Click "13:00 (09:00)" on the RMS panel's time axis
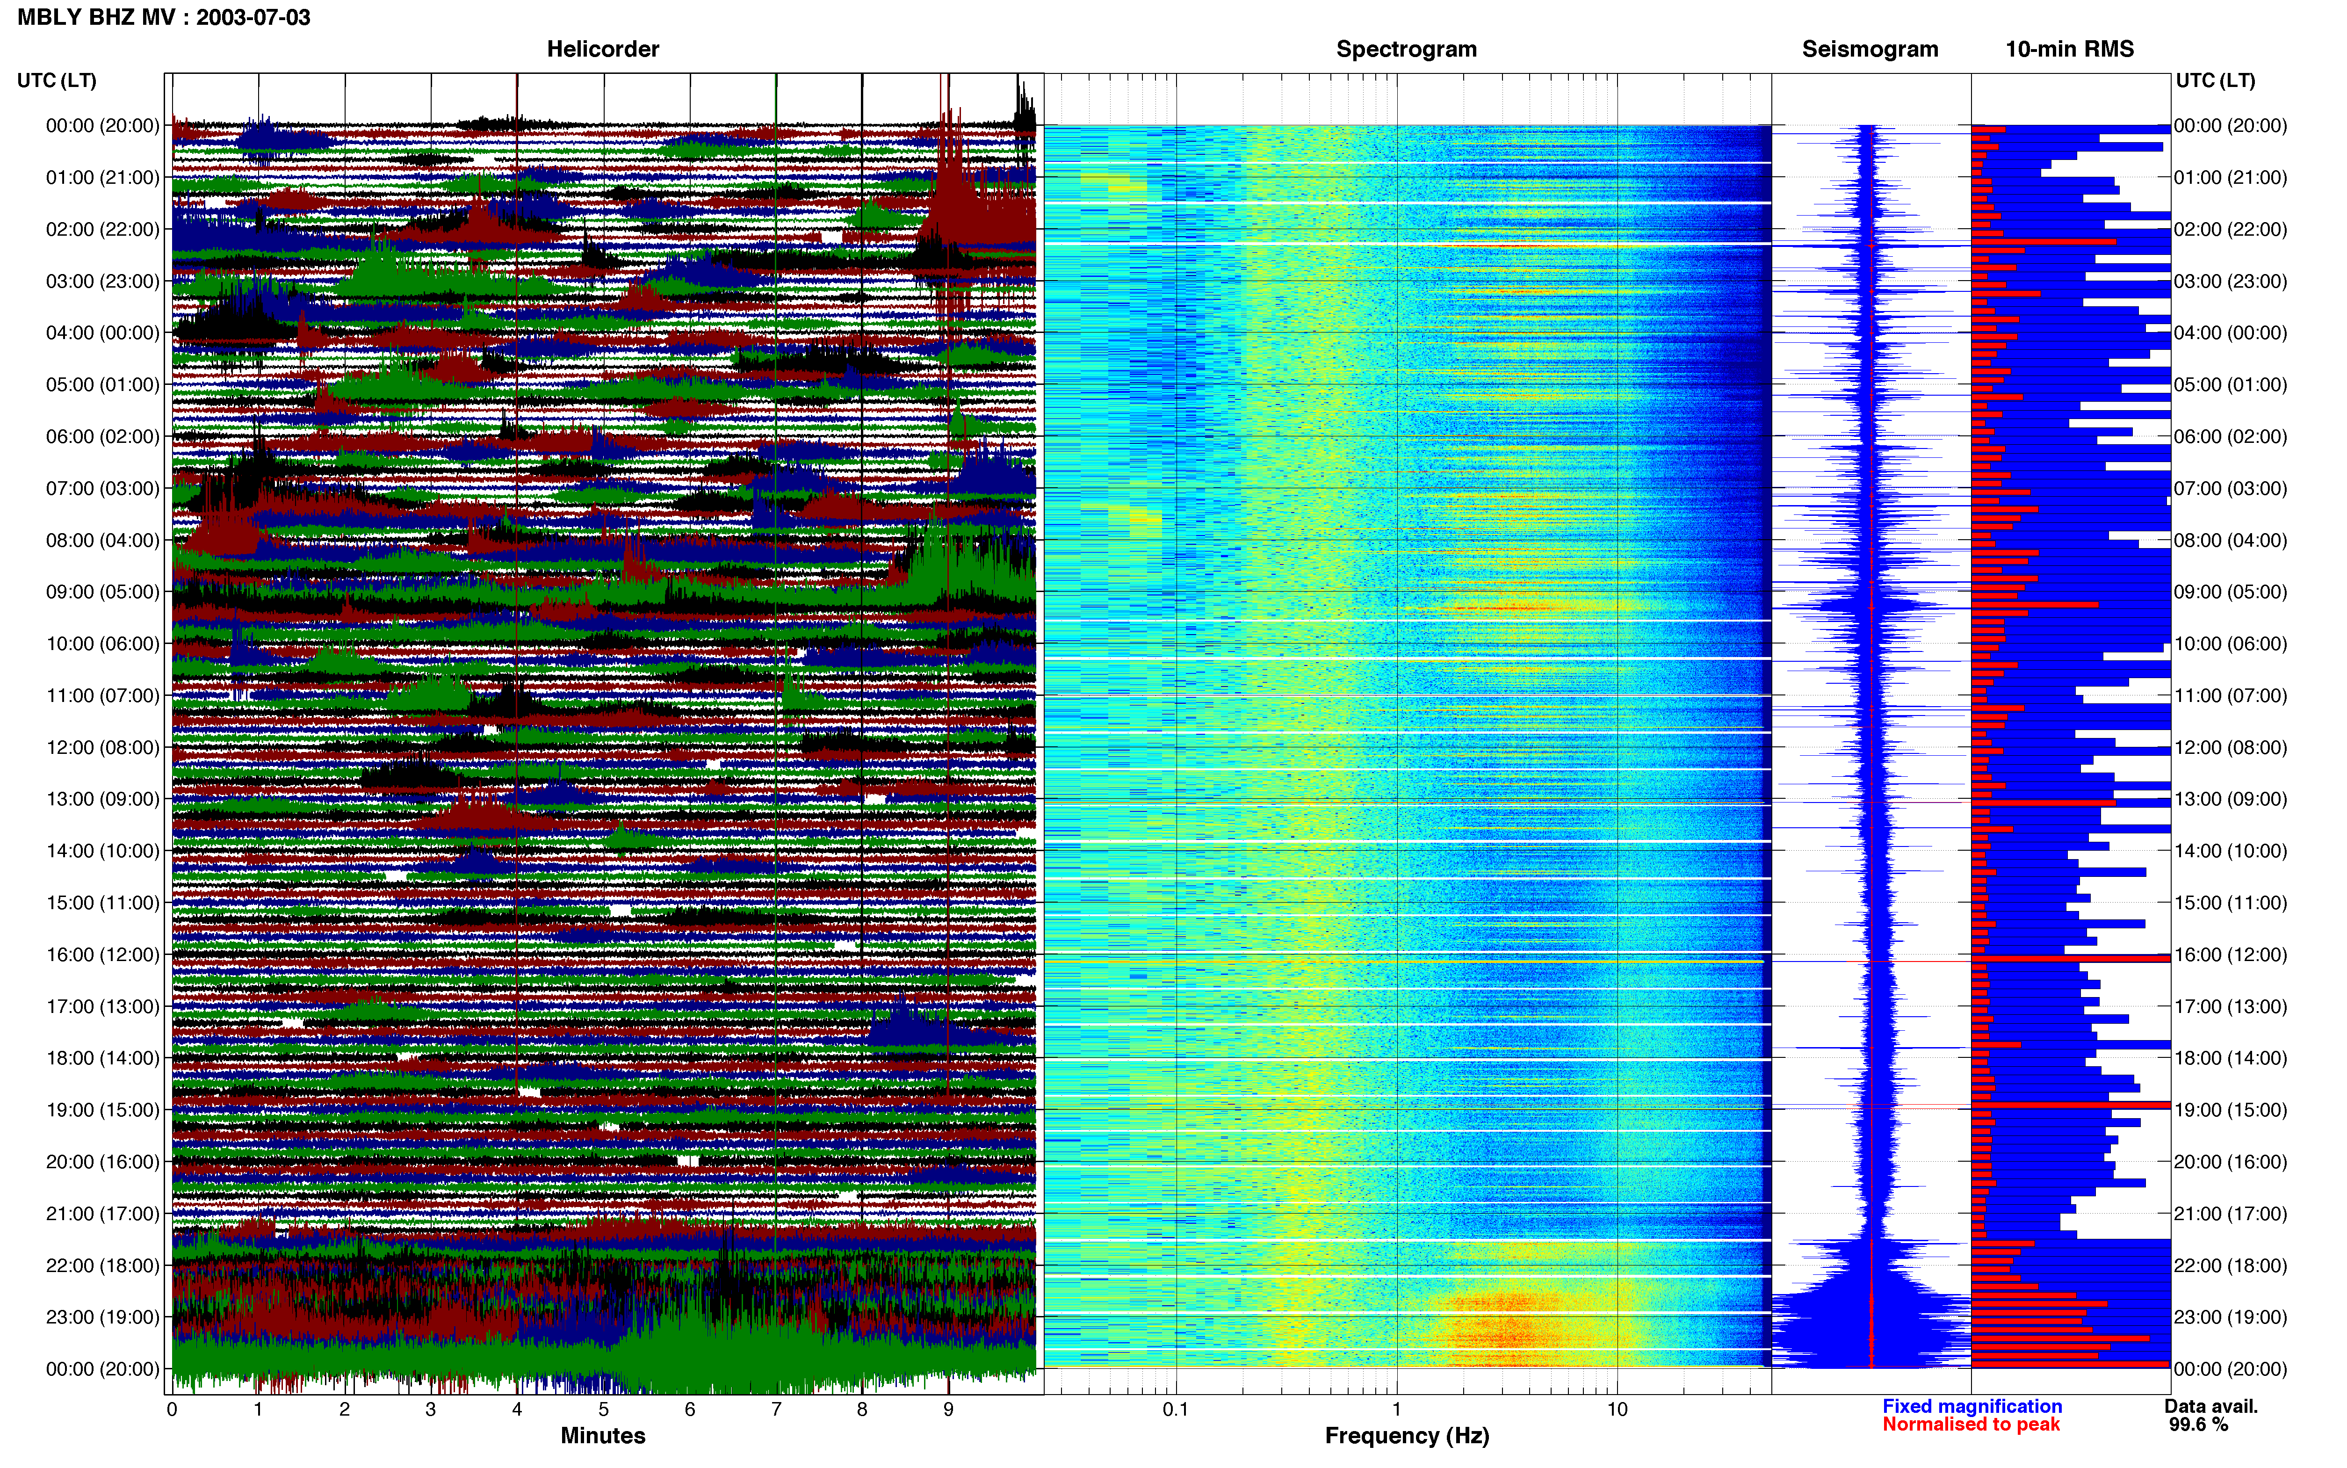 point(2231,799)
